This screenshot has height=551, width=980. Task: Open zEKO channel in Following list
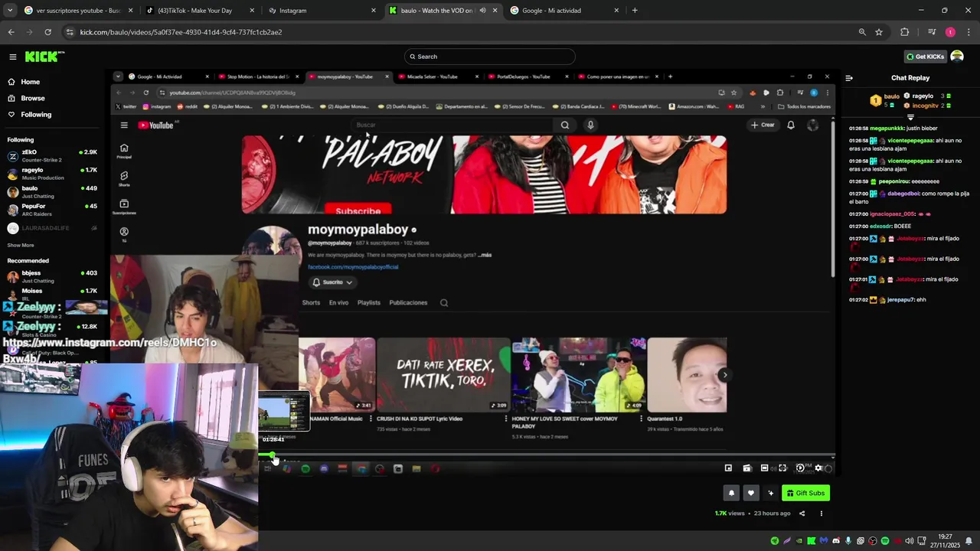pos(52,155)
